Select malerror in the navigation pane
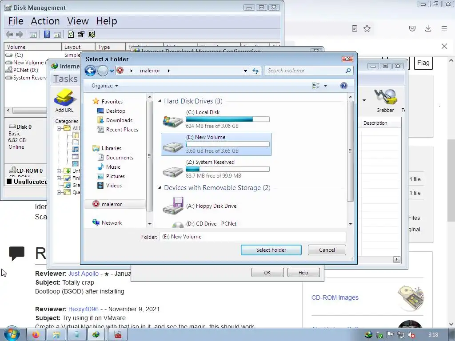 tap(112, 204)
